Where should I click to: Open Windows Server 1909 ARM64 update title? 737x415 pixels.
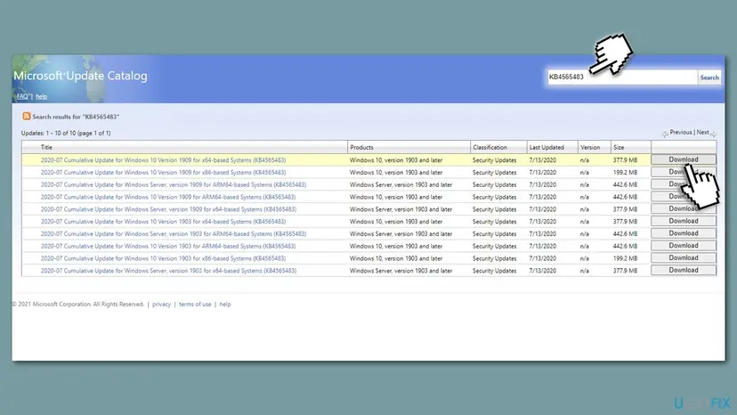[x=174, y=184]
